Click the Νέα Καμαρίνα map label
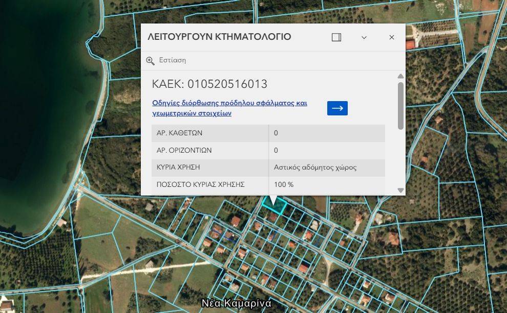Viewport: 507px width, 313px height. [236, 303]
